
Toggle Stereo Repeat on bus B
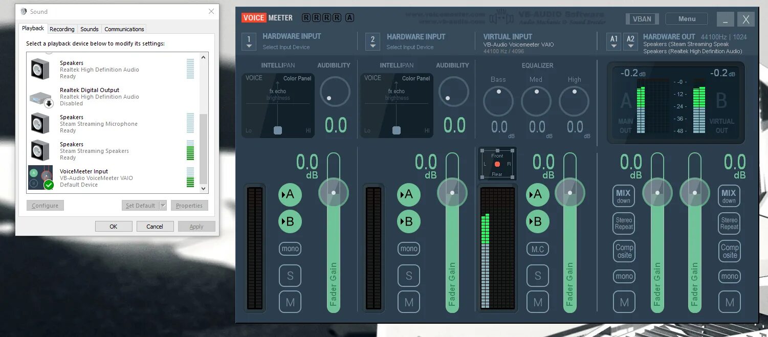(729, 223)
